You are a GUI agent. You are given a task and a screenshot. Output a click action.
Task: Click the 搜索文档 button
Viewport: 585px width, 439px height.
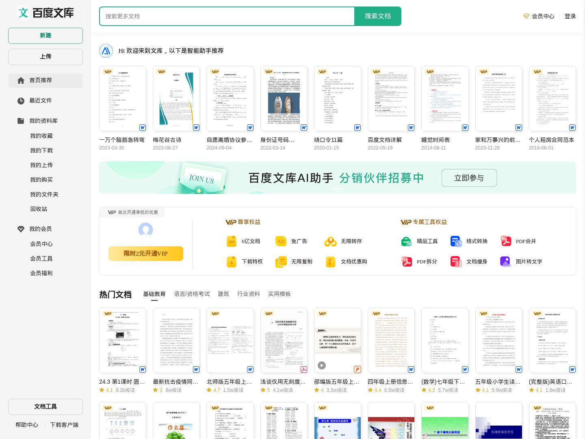(x=378, y=16)
